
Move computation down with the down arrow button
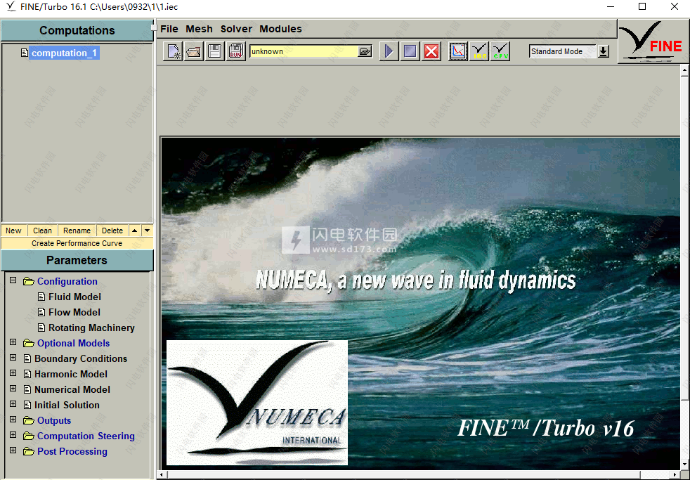(147, 231)
